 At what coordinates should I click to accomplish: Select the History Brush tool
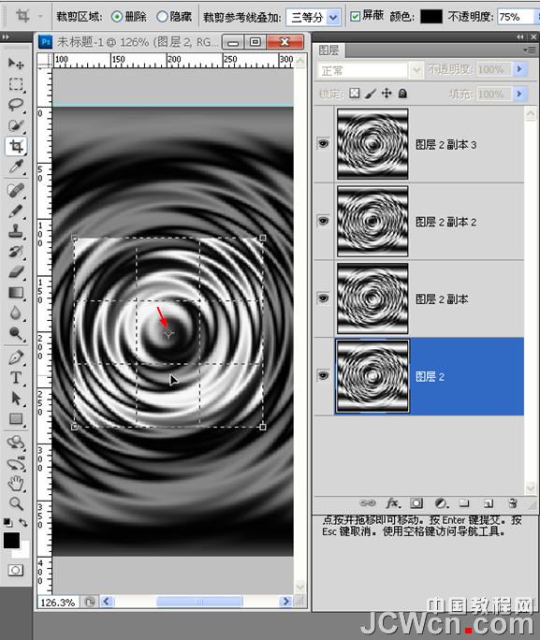[16, 252]
